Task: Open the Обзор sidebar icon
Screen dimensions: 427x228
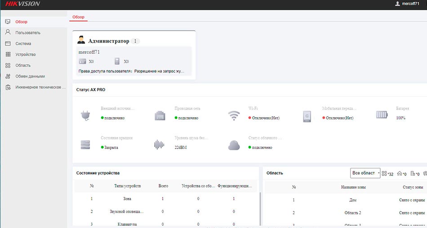Action: click(x=8, y=22)
